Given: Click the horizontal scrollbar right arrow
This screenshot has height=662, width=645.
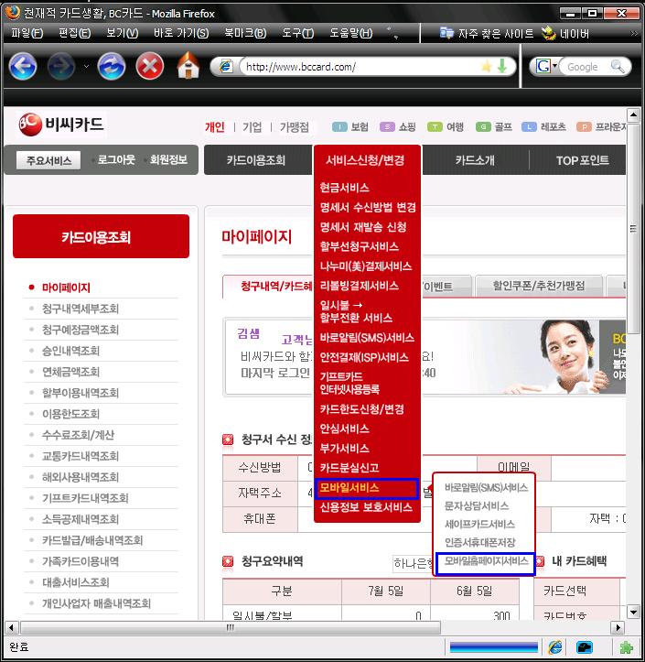Looking at the screenshot, I should coord(618,627).
